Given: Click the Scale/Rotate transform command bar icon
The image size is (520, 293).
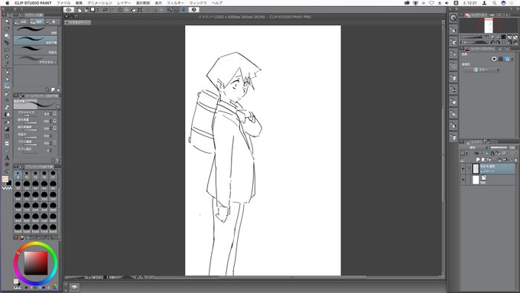Looking at the screenshot, I should tap(140, 10).
